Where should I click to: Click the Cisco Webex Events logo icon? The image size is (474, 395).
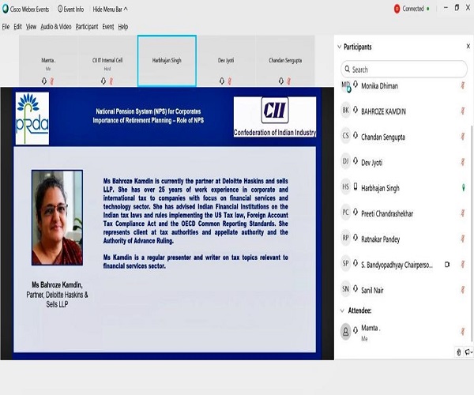(x=6, y=9)
